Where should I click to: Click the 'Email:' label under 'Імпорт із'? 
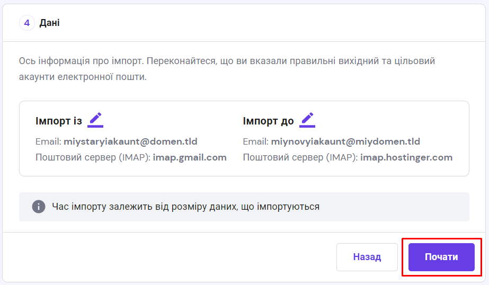[48, 141]
